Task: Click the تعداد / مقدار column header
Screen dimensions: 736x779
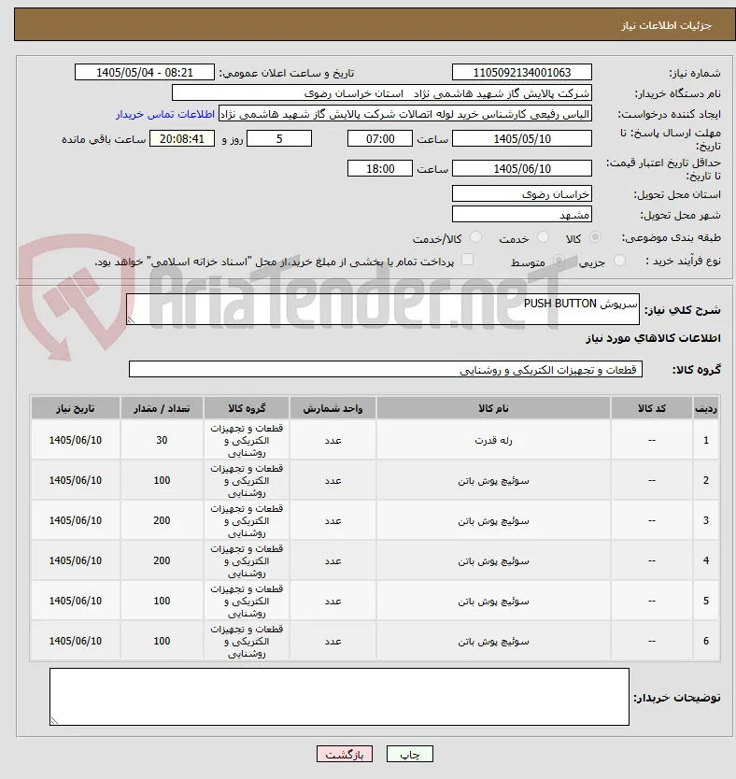Action: coord(162,408)
